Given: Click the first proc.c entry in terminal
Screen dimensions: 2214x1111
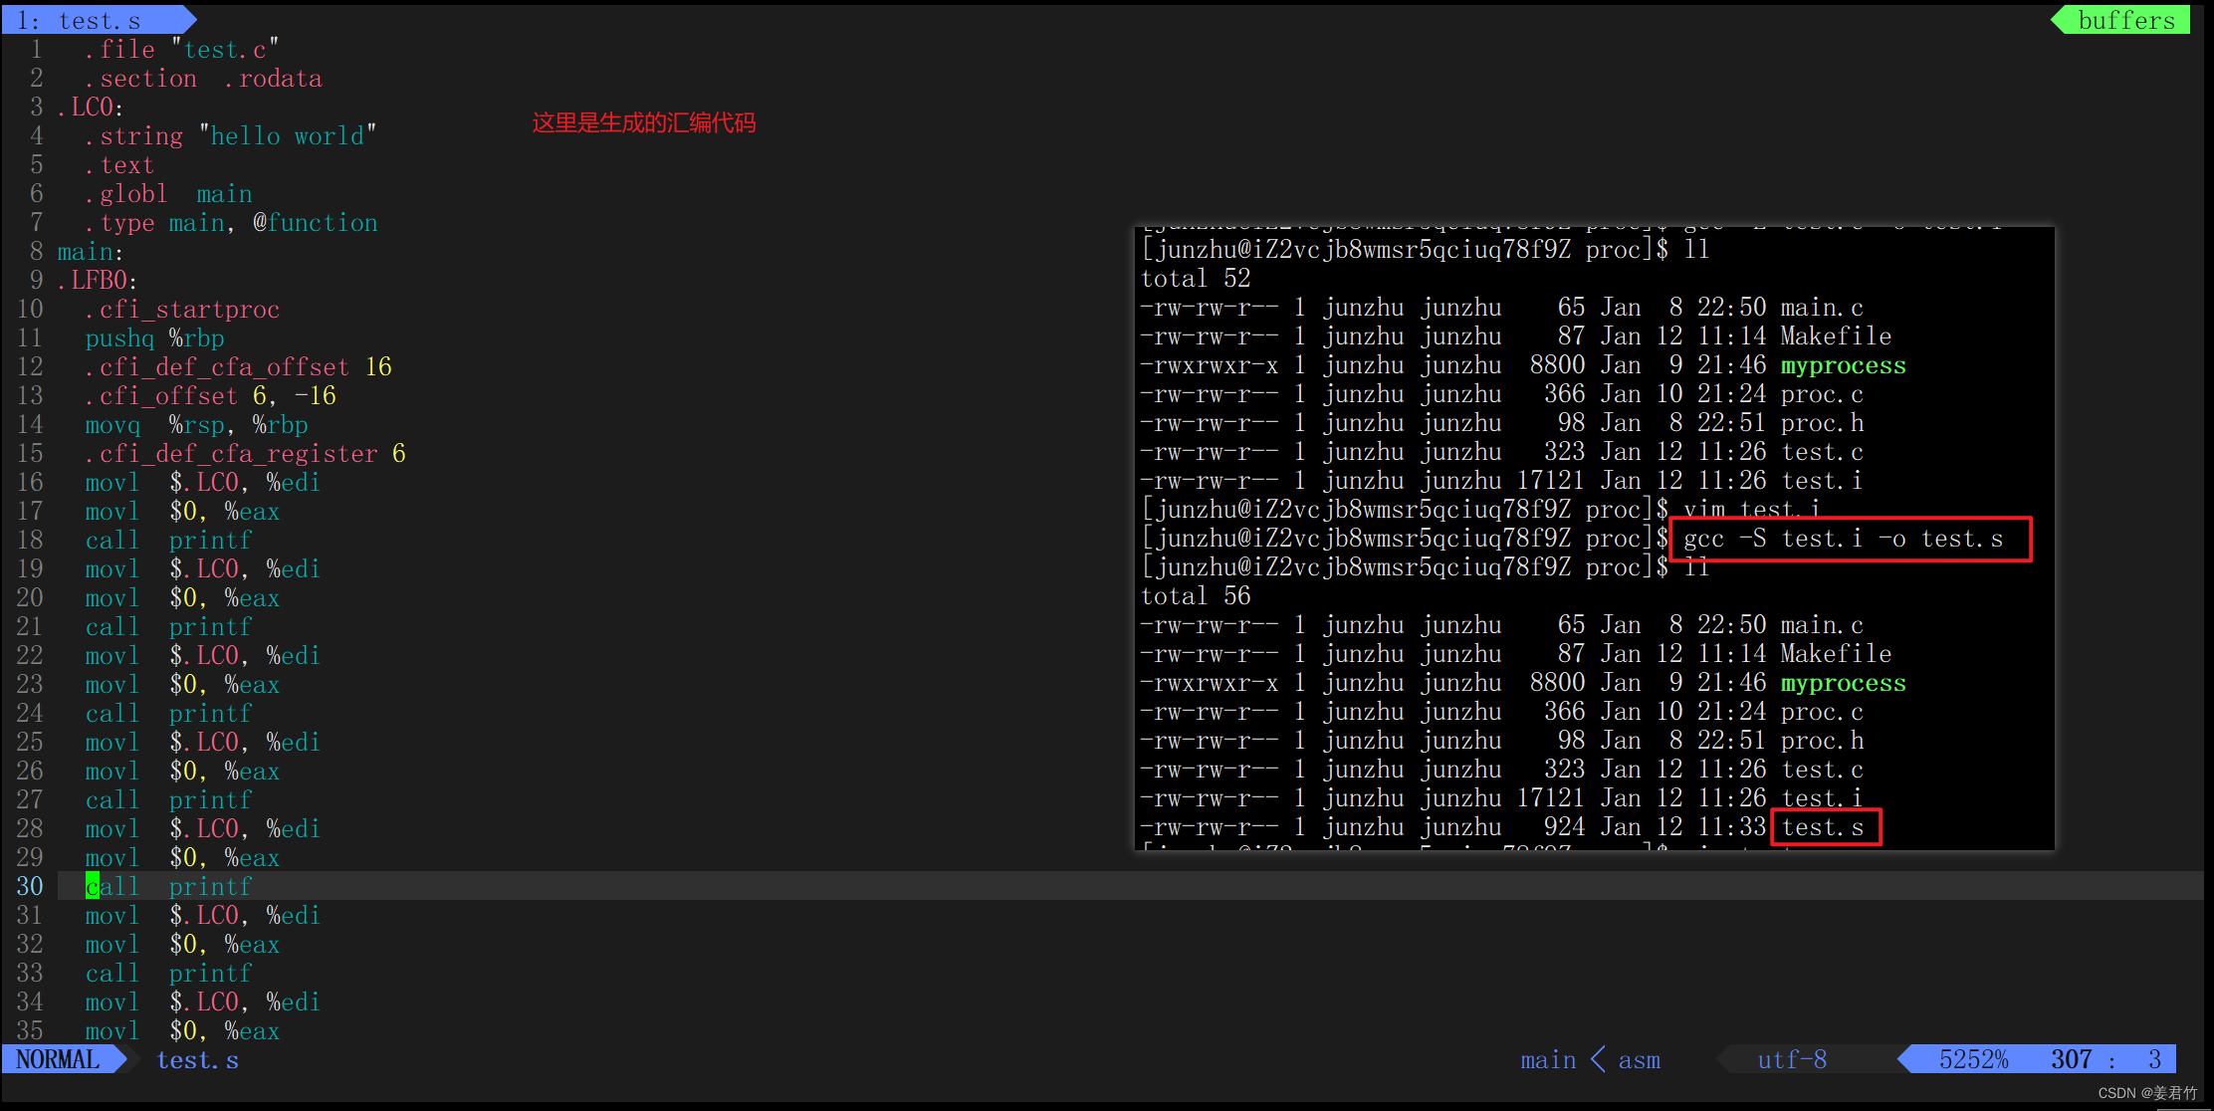Looking at the screenshot, I should pos(1822,394).
